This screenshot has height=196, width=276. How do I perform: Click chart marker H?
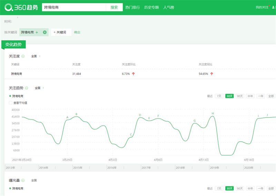(213, 113)
